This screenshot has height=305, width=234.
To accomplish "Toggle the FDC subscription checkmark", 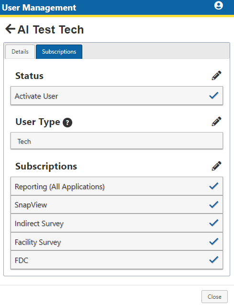I will click(x=214, y=260).
